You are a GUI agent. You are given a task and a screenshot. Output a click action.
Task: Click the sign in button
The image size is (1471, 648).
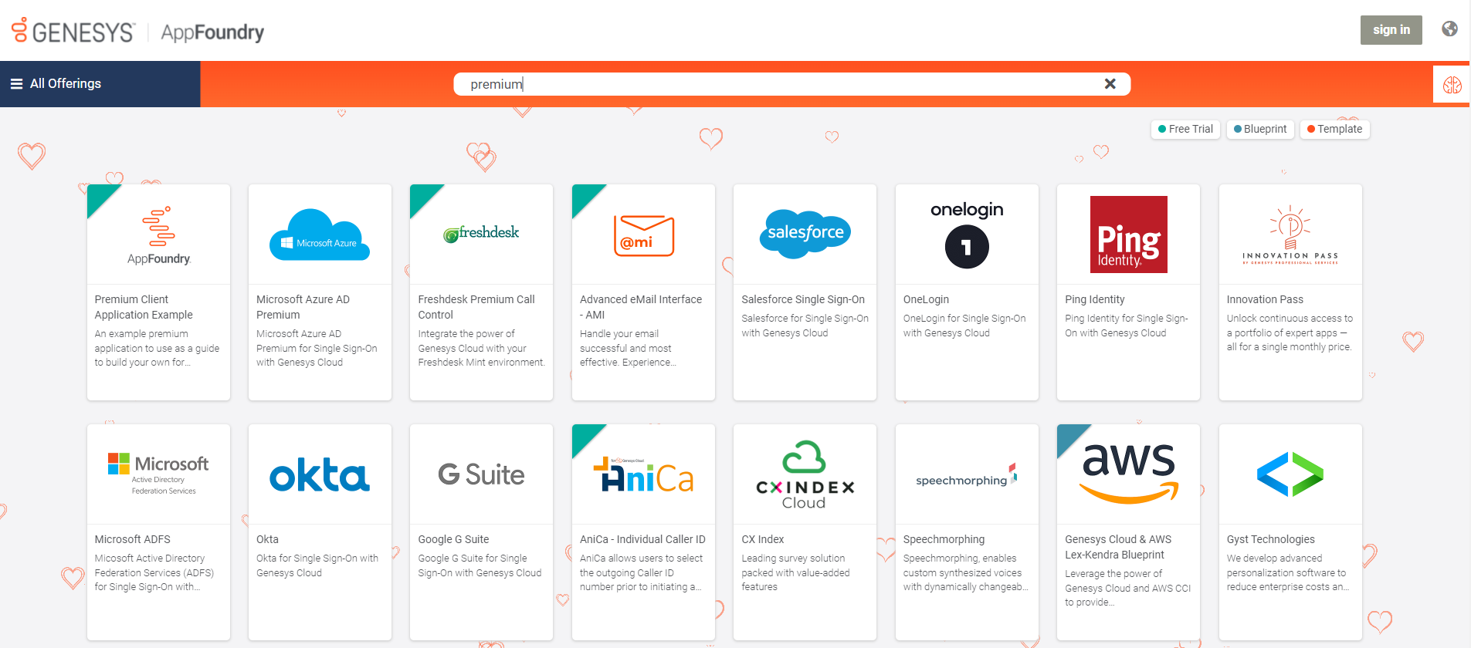[x=1391, y=30]
